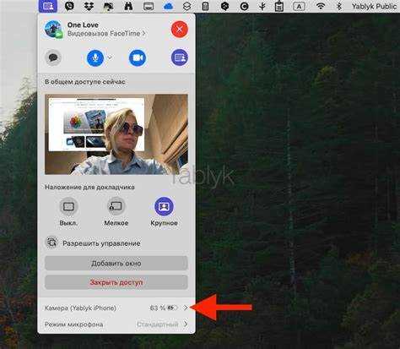Select the Крупное presenter overlay option
The image size is (400, 349).
(164, 207)
